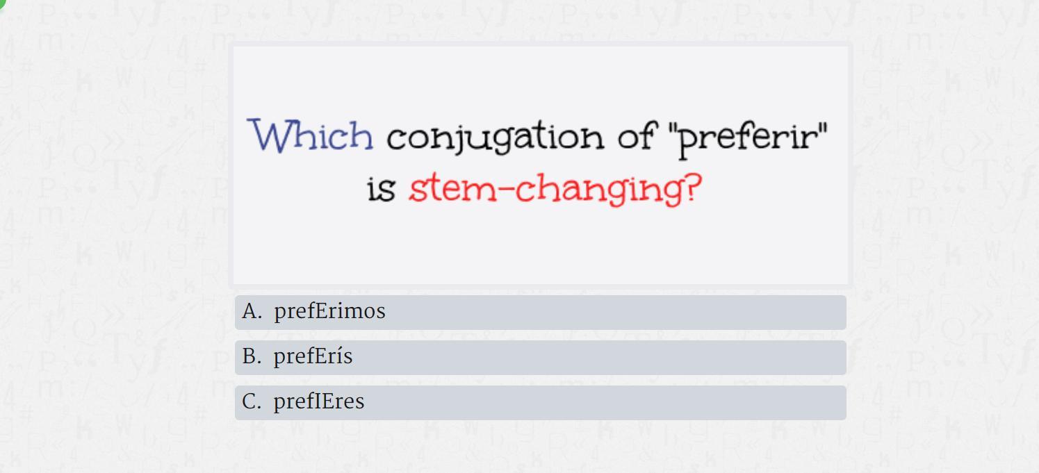Click the green circle in top-left corner
Image resolution: width=1039 pixels, height=473 pixels.
2,2
